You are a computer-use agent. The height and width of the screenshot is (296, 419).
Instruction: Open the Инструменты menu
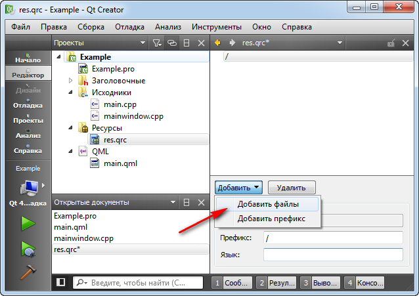click(x=217, y=27)
